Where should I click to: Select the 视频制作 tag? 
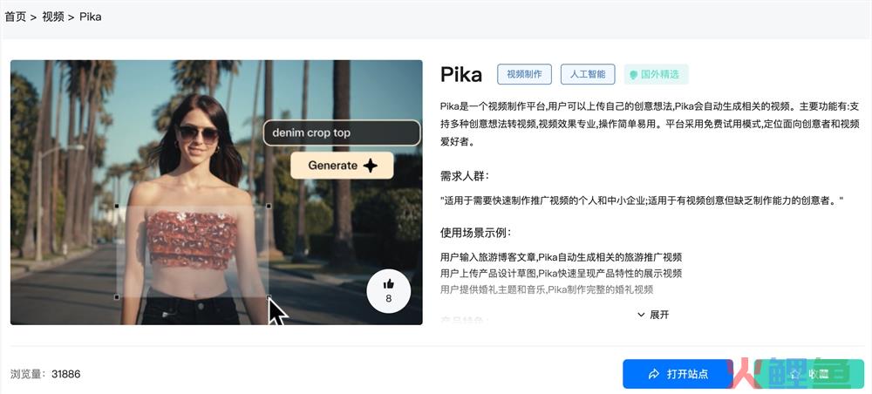pyautogui.click(x=524, y=74)
